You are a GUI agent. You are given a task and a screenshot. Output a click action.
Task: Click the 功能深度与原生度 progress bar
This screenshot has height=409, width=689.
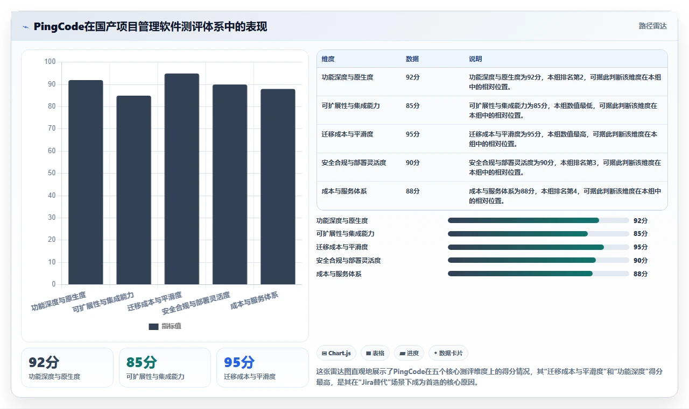click(x=538, y=220)
